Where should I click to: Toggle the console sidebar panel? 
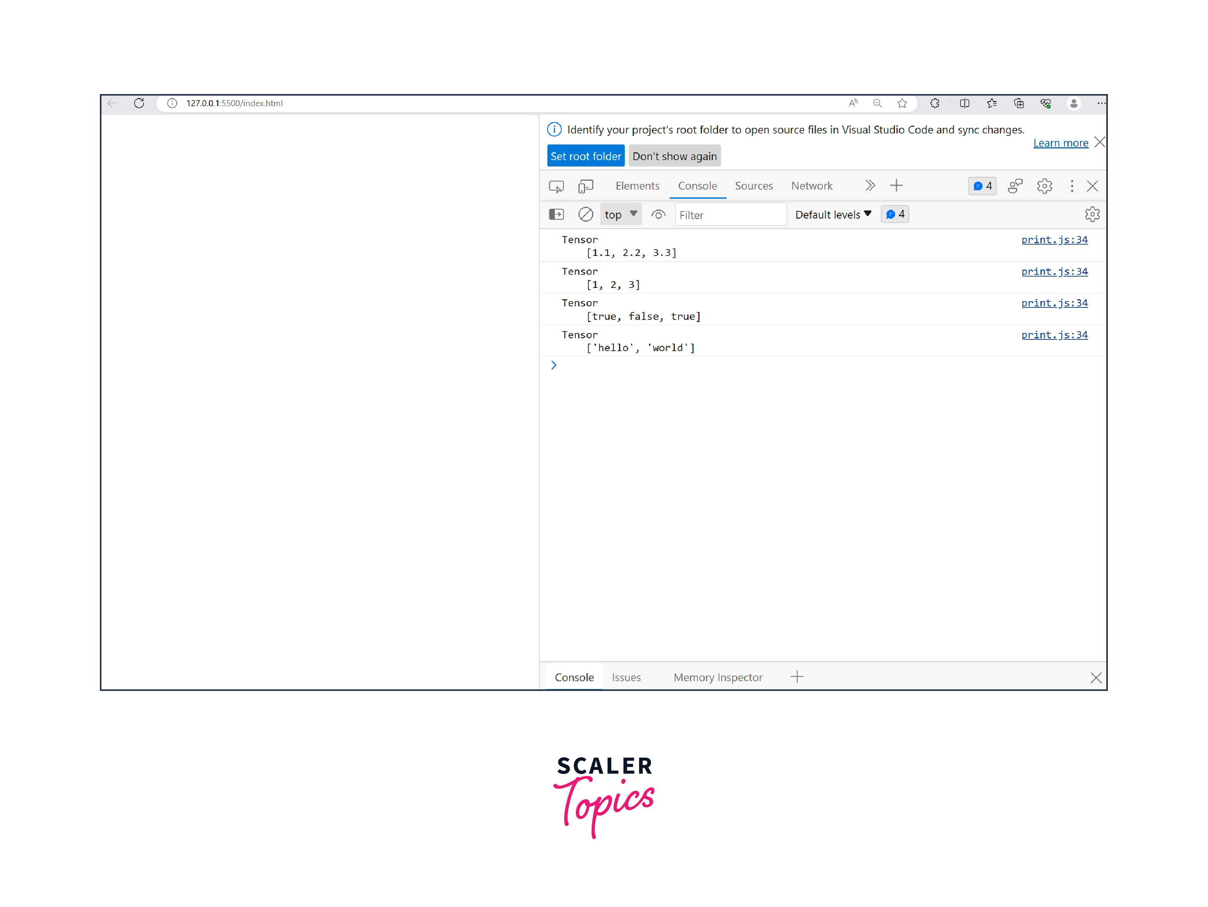click(x=556, y=214)
